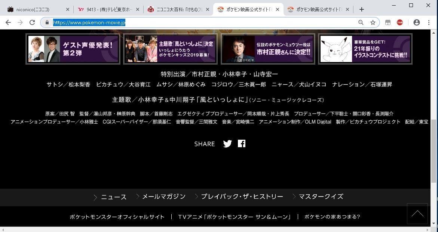
Task: Click the コジロウ／三木眞一郎 credit
Action: pyautogui.click(x=239, y=84)
